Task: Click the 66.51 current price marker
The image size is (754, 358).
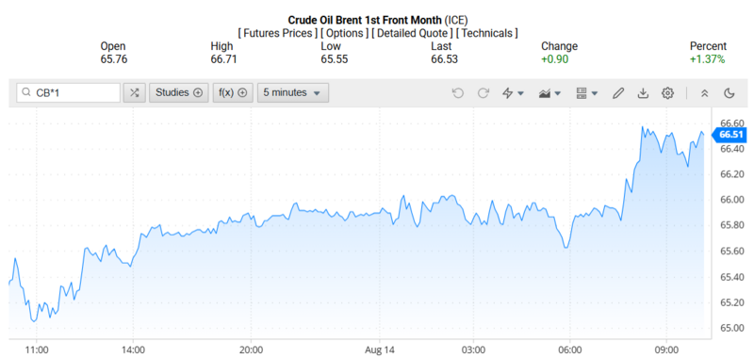Action: coord(729,135)
